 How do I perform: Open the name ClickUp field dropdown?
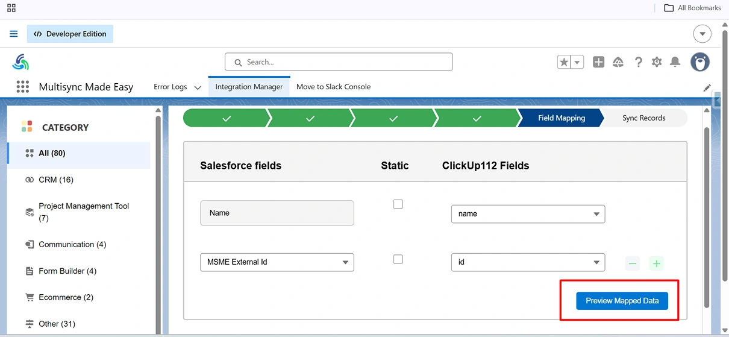click(x=528, y=214)
